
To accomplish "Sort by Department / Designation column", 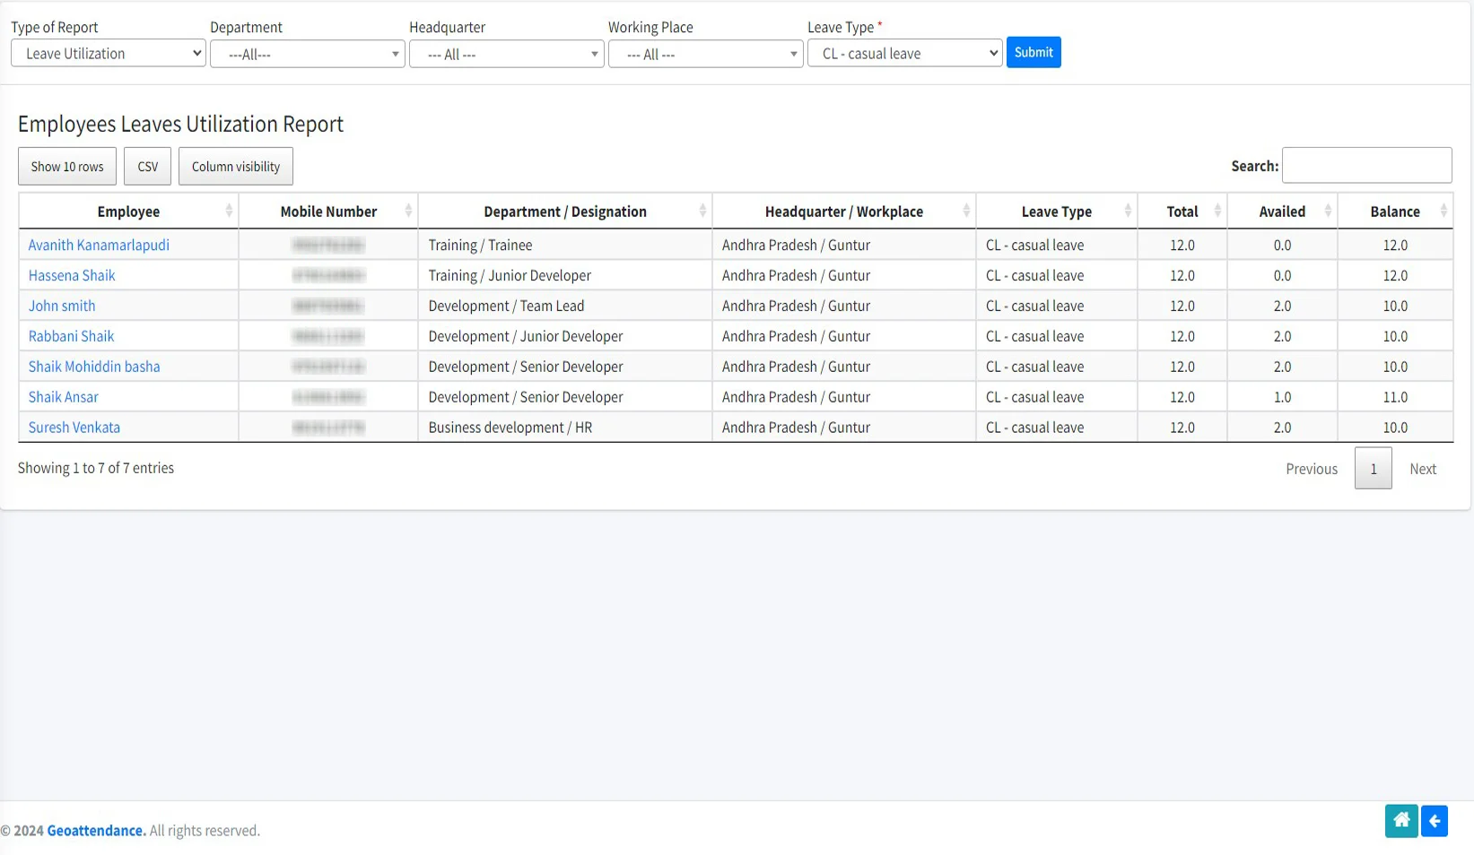I will (x=564, y=212).
